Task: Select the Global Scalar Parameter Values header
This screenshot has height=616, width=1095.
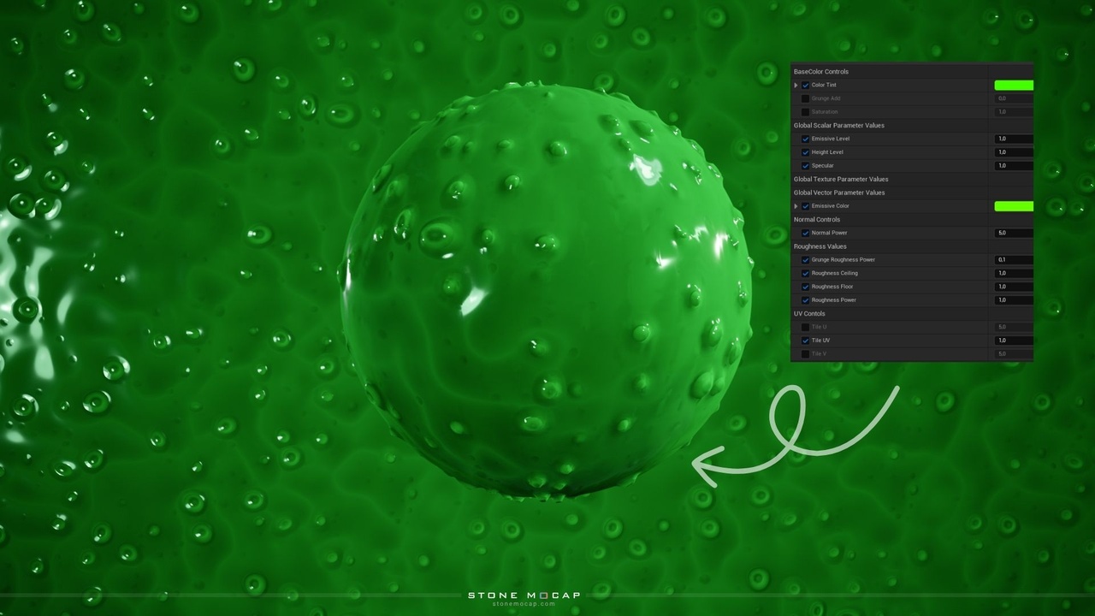Action: 839,126
